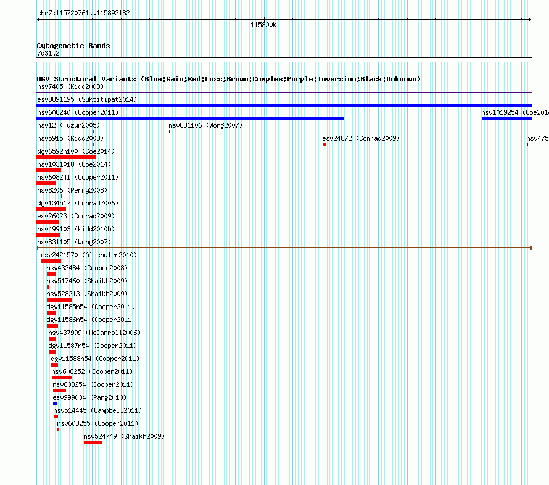The height and width of the screenshot is (485, 549).
Task: Select the esv3891195 (Suktitipat2014) blue gain bar
Action: (x=284, y=106)
